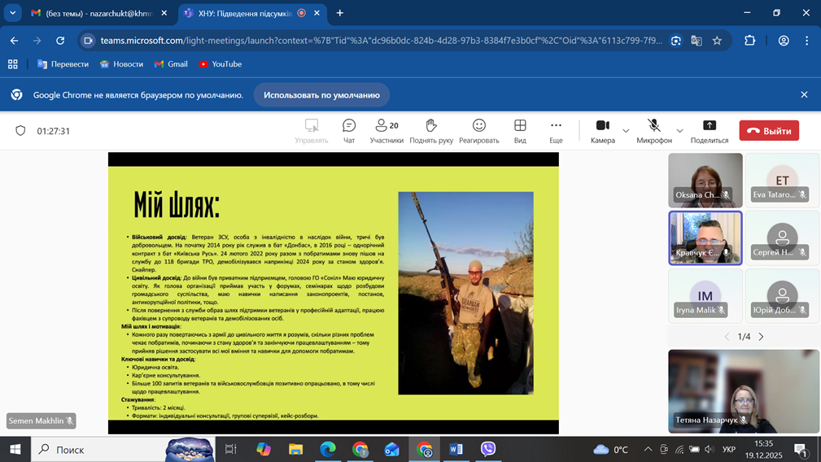Expand the microphone options dropdown arrow
Viewport: 821px width, 462px height.
[x=680, y=131]
